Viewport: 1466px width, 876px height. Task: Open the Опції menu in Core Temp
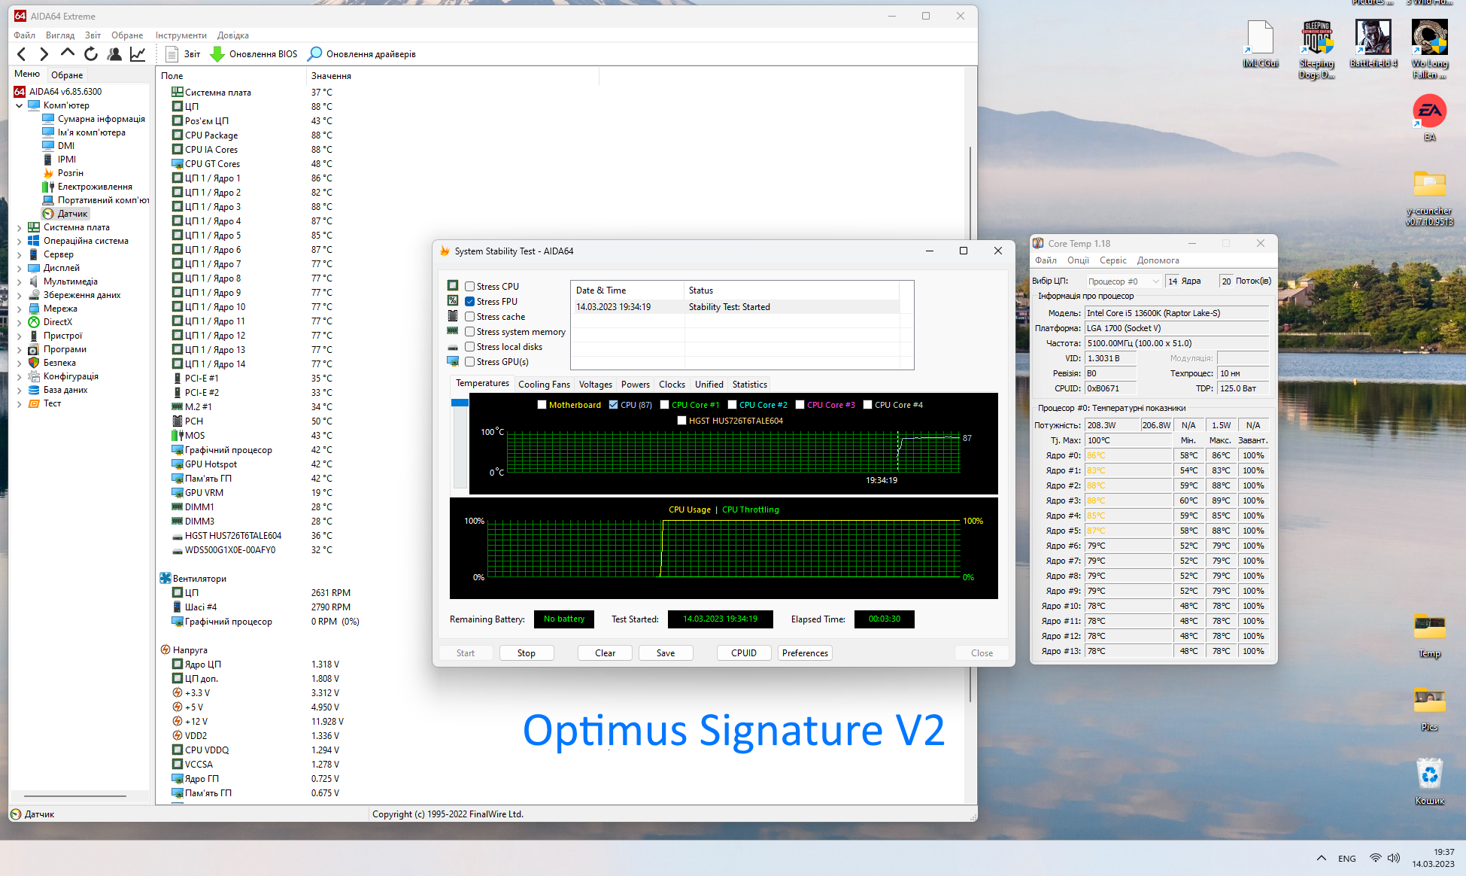(1078, 260)
